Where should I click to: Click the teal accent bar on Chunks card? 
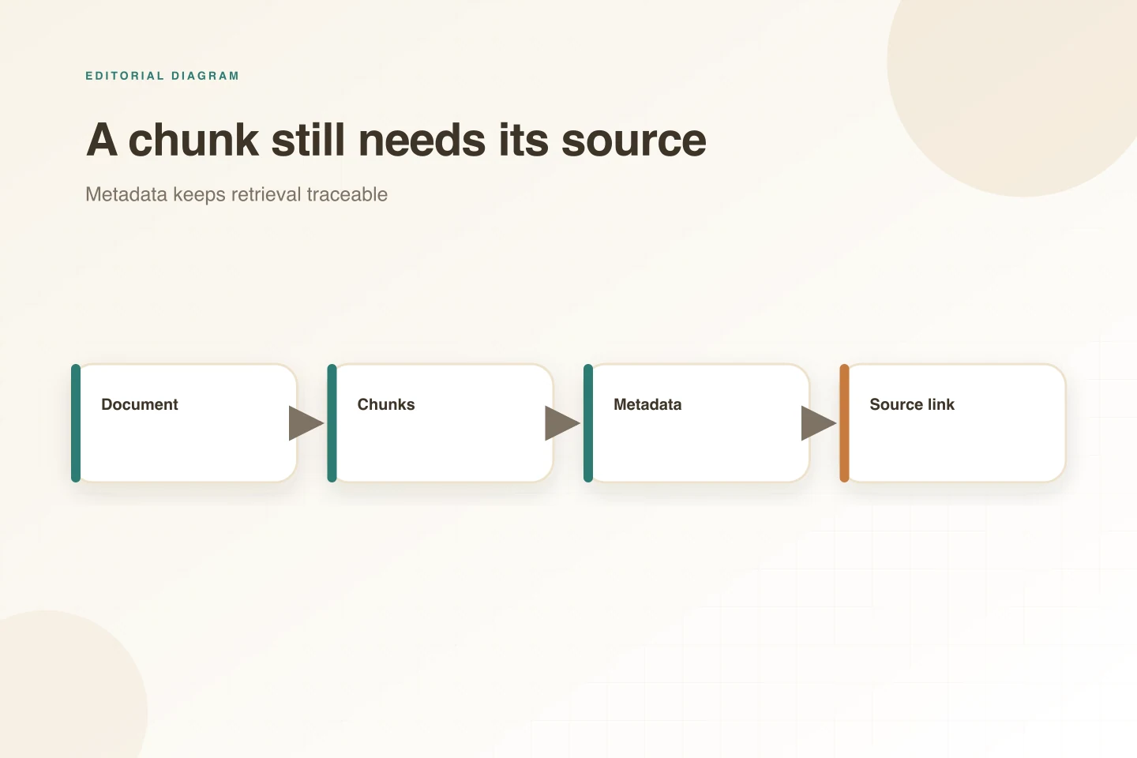(x=332, y=423)
